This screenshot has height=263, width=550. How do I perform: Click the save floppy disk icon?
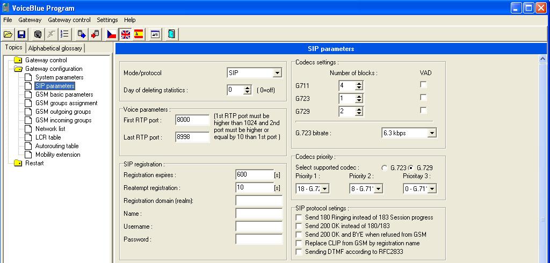pos(21,34)
